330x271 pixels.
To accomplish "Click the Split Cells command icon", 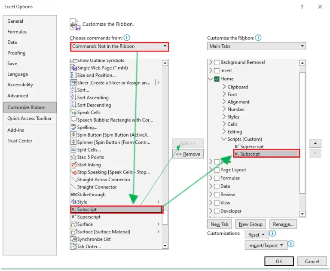I will point(73,150).
